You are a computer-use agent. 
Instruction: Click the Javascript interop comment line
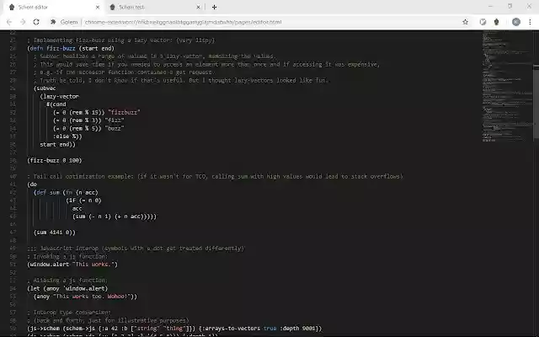[x=136, y=249]
